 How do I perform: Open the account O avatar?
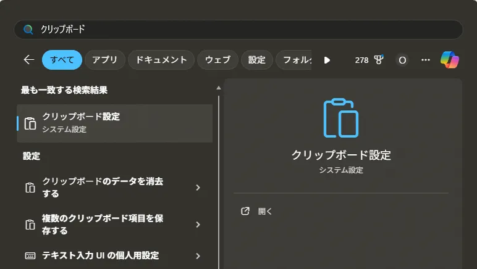click(402, 60)
